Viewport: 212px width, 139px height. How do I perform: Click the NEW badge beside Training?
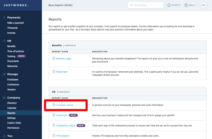pyautogui.click(x=21, y=56)
